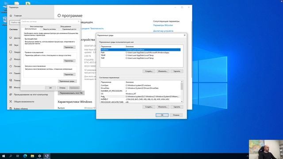
Task: Select the OS system variable row
Action: point(140,94)
